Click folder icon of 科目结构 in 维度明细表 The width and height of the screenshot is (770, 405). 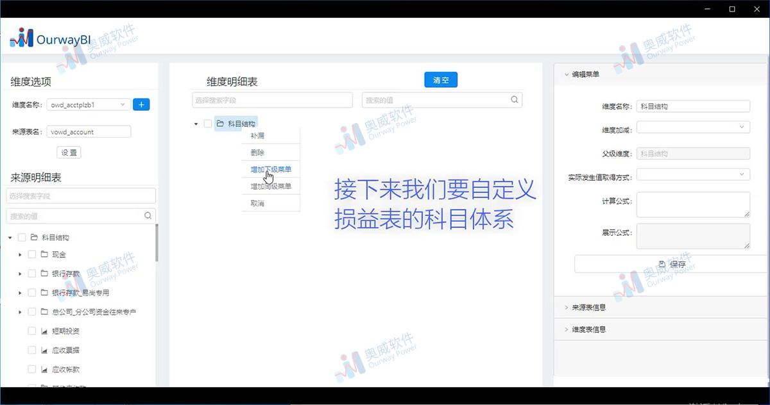pyautogui.click(x=219, y=124)
